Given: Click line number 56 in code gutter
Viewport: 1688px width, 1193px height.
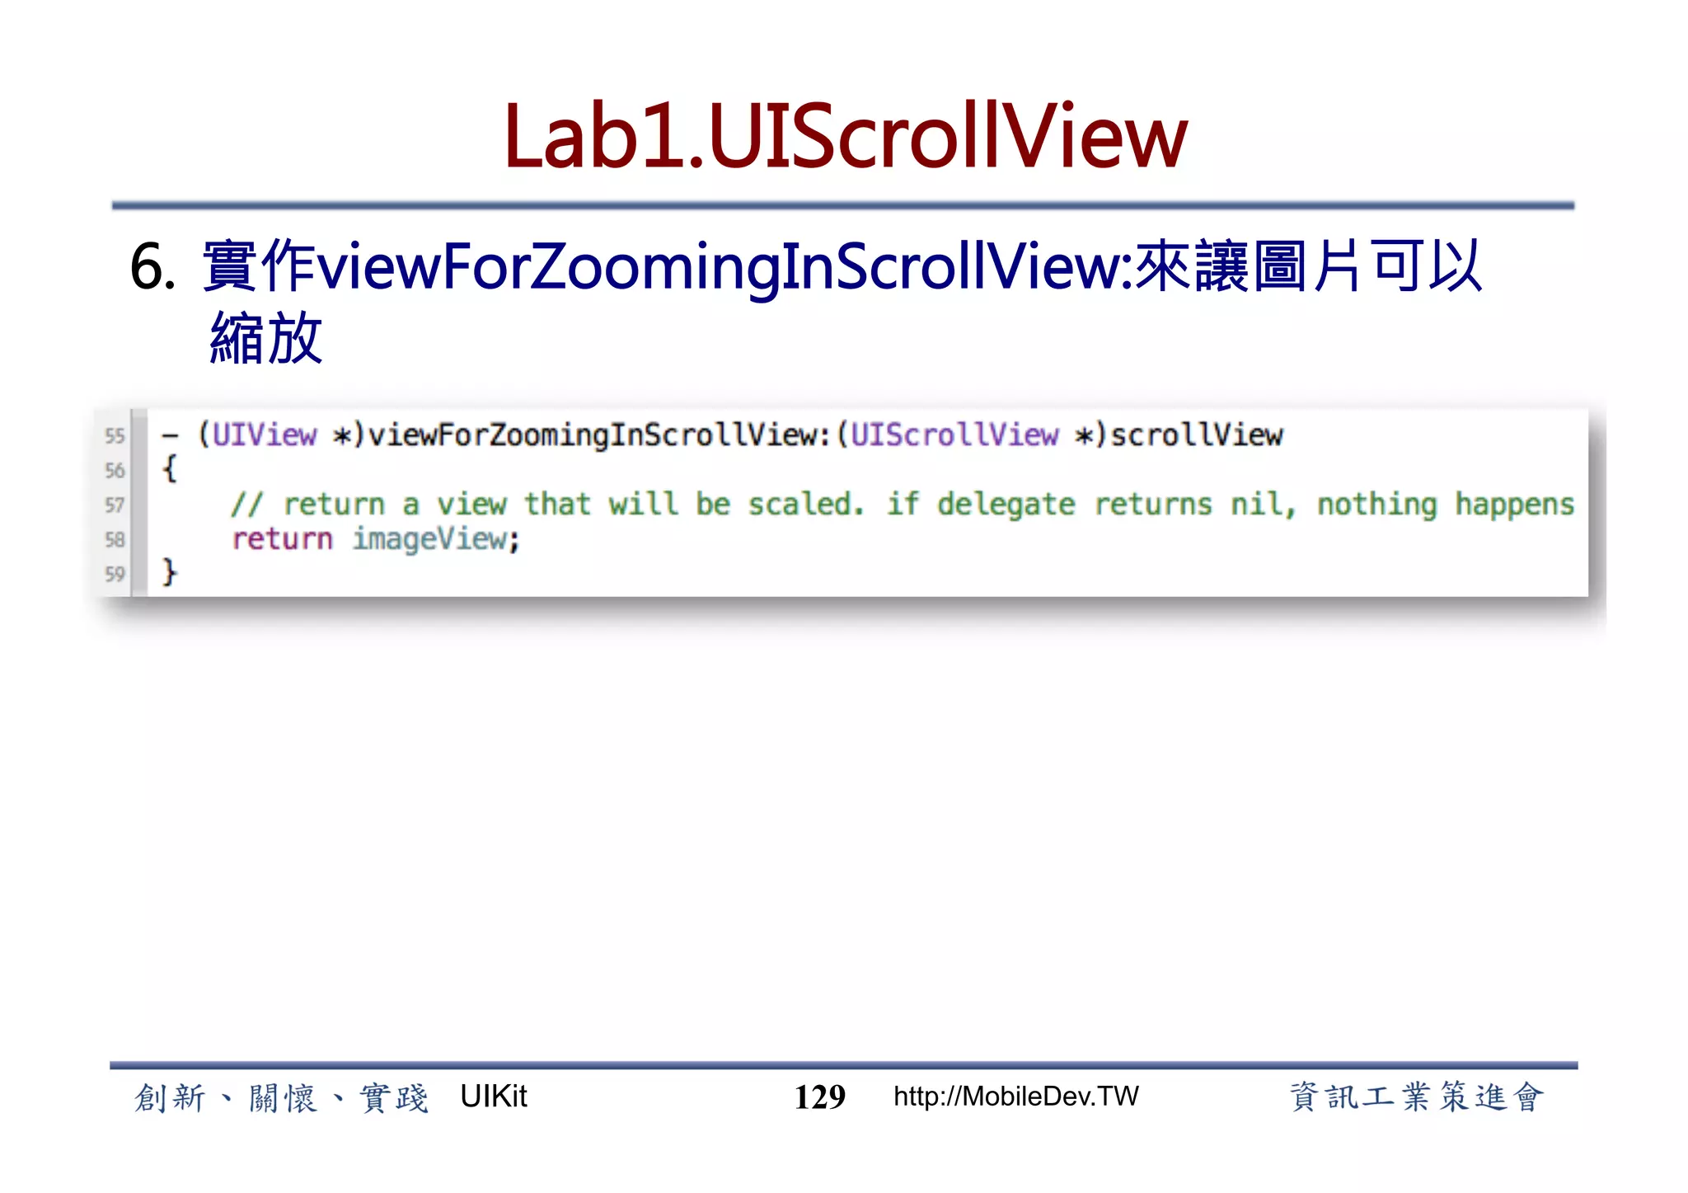Looking at the screenshot, I should click(x=115, y=471).
